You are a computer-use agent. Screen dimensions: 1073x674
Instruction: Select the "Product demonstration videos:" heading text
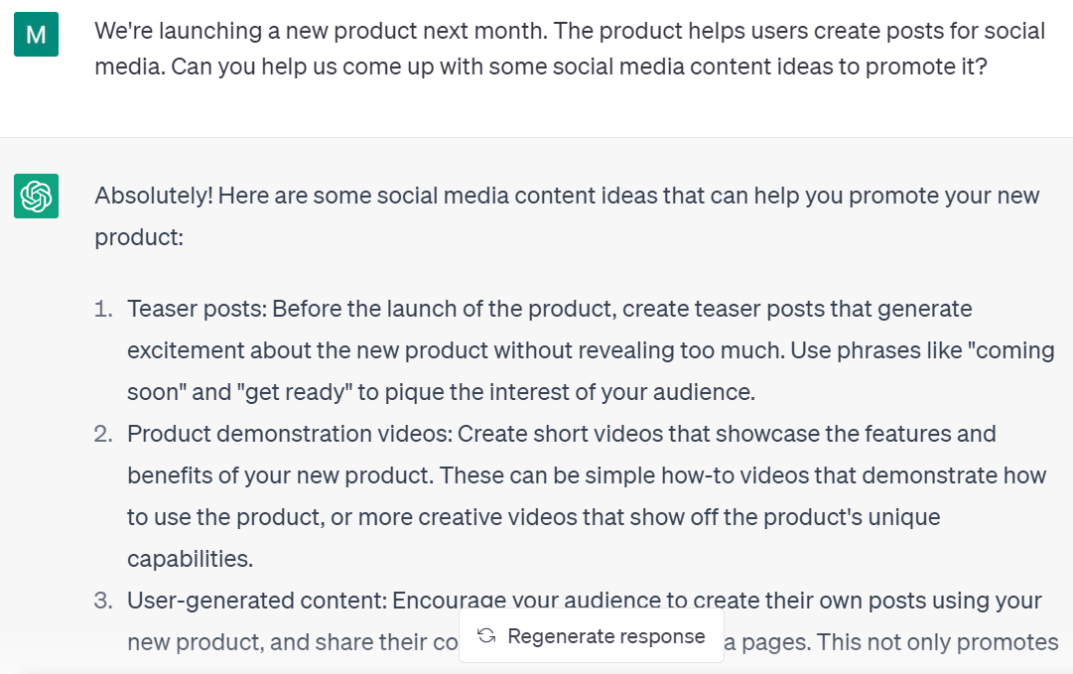pos(289,434)
